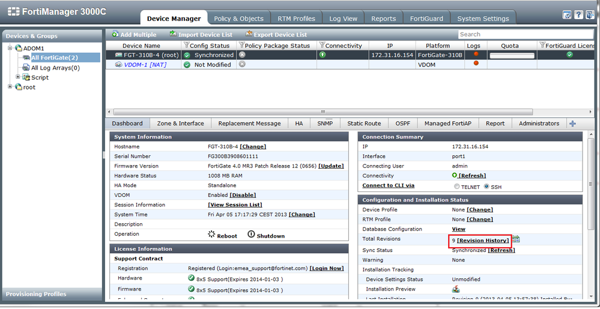Switch to Zone & Interface tab
Viewport: 600px width, 309px height.
coord(181,124)
